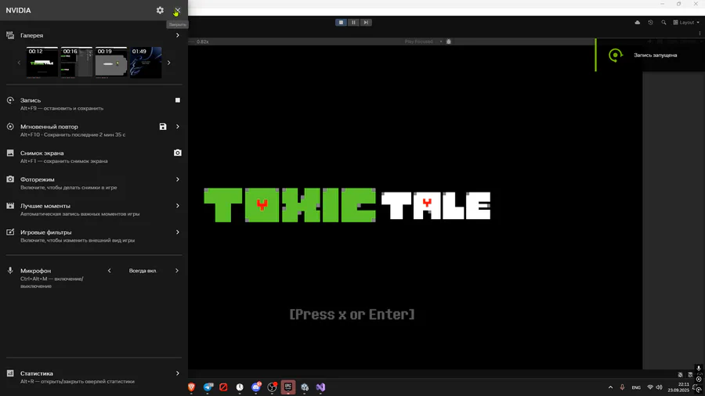Open the clock showing 22:11
The width and height of the screenshot is (705, 396).
[678, 387]
